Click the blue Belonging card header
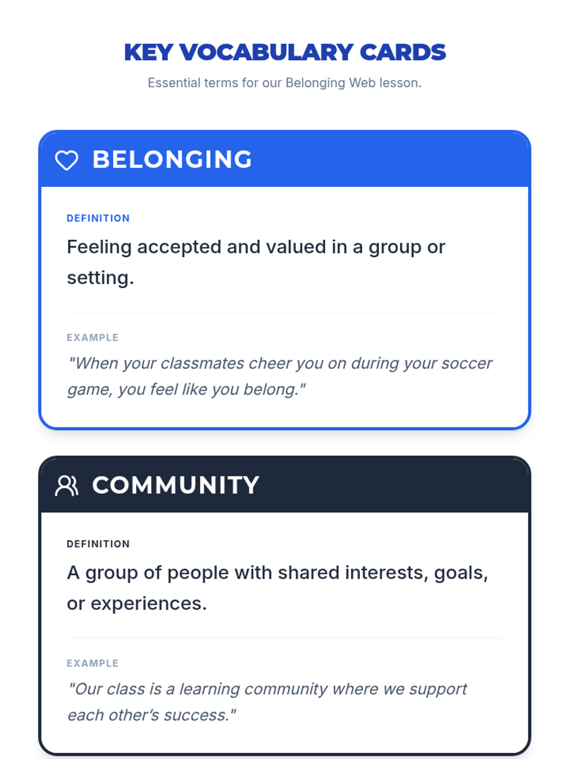This screenshot has height=759, width=569. (379, 159)
